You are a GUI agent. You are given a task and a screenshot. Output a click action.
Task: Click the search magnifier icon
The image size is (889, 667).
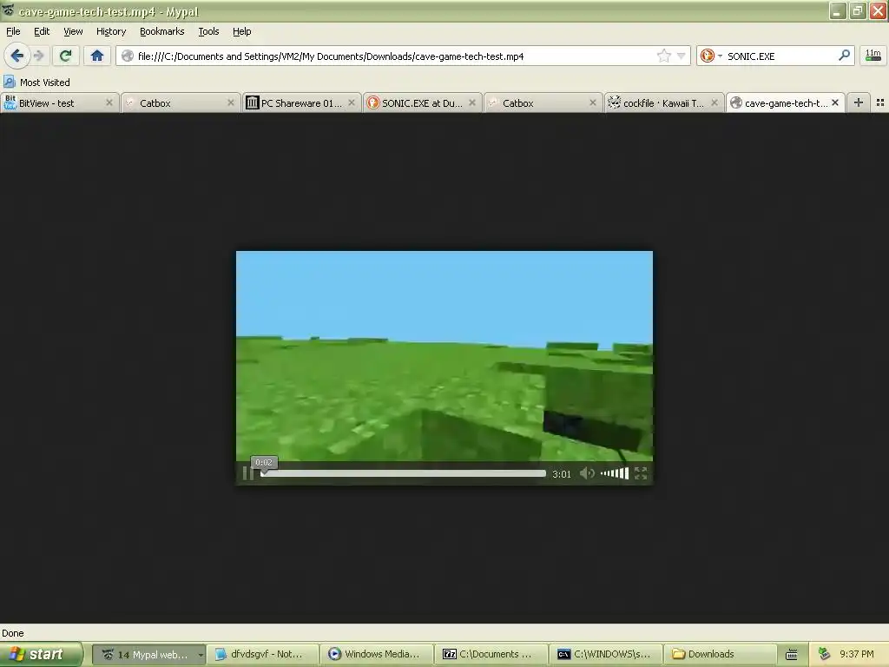pos(844,56)
